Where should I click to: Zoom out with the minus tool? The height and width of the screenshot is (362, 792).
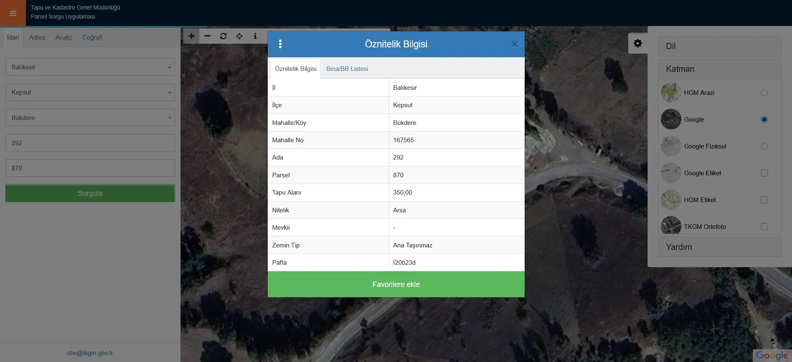click(207, 36)
